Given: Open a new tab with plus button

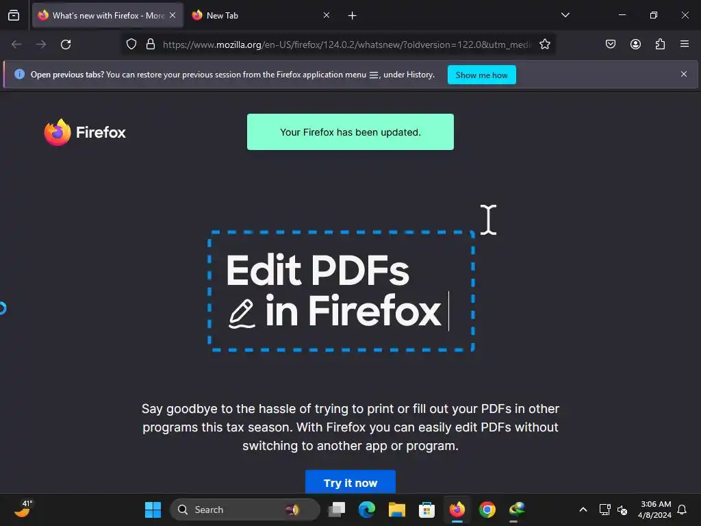Looking at the screenshot, I should point(353,16).
